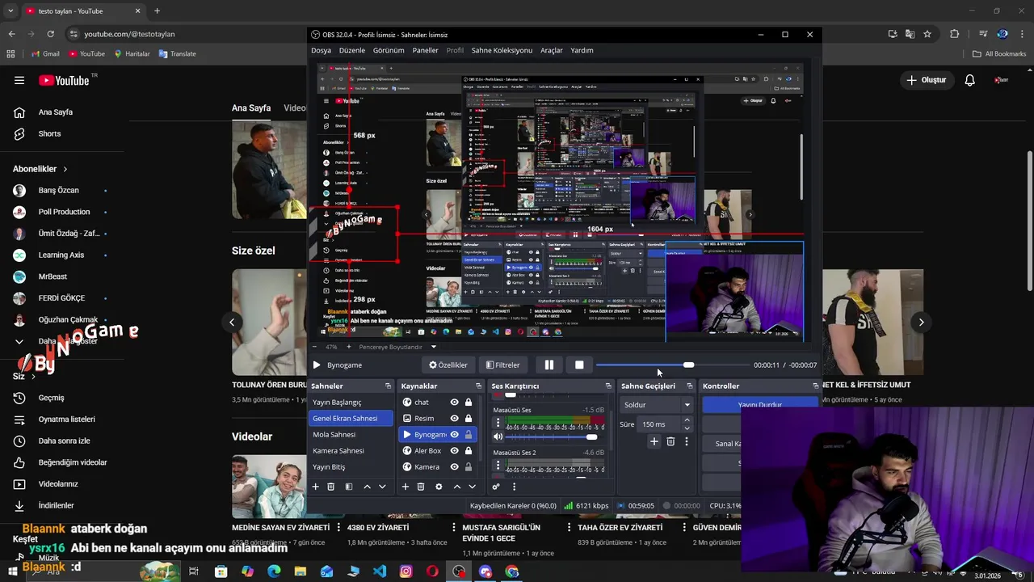Open YouTube notifications bell
This screenshot has height=582, width=1034.
pos(970,80)
